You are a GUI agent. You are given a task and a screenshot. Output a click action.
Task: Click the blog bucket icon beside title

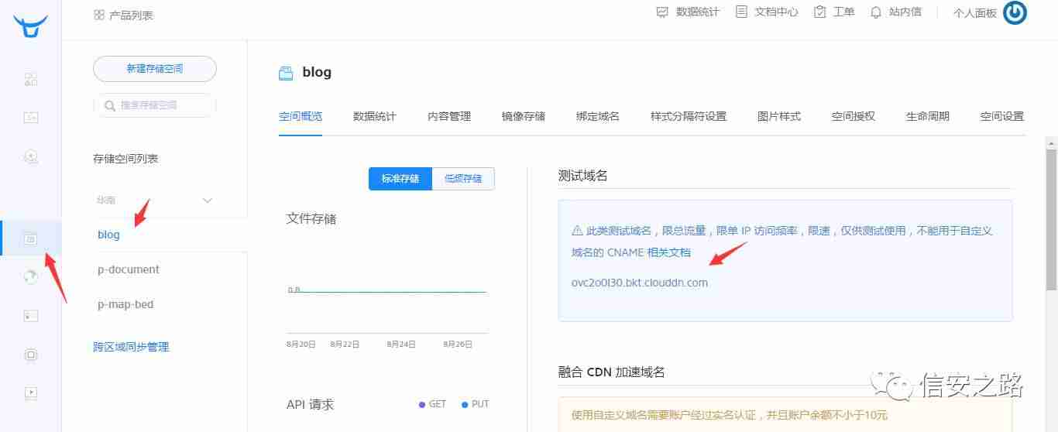[x=286, y=73]
